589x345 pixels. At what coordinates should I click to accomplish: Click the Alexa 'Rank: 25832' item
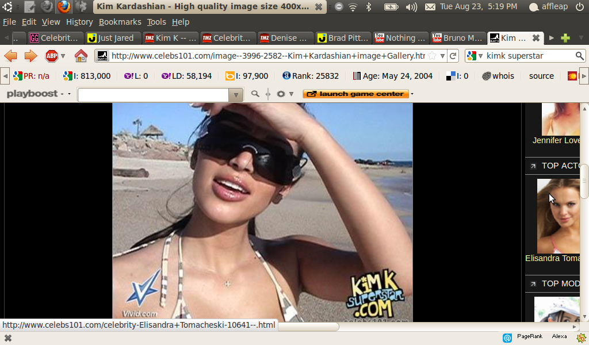point(310,76)
